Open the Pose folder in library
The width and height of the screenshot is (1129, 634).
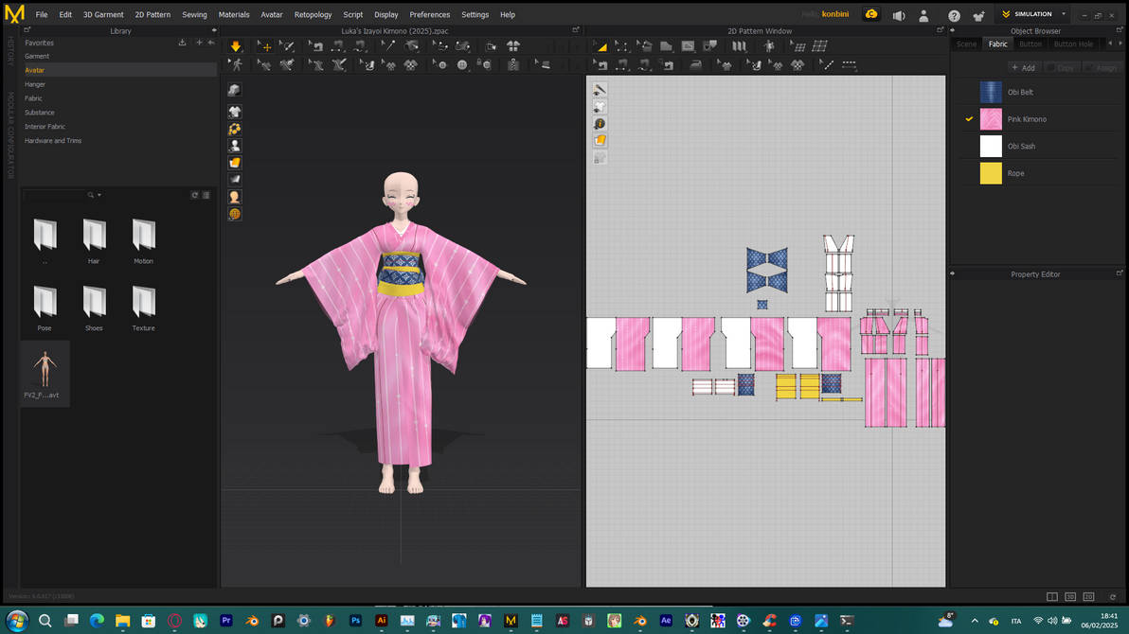pyautogui.click(x=45, y=308)
